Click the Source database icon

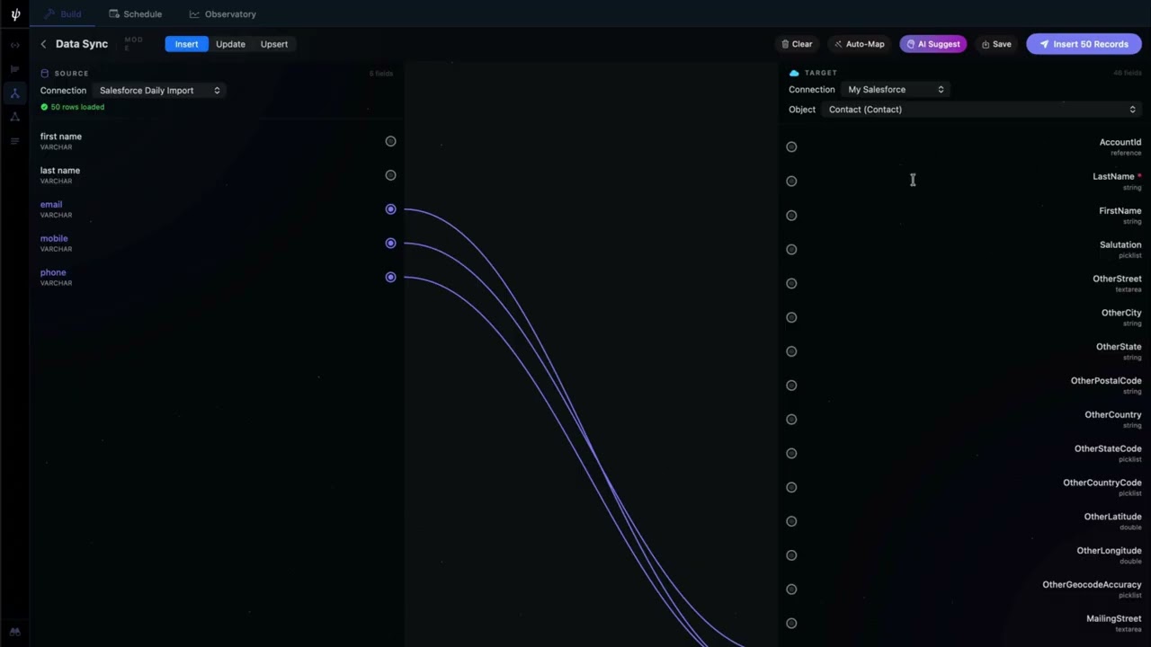pyautogui.click(x=45, y=73)
